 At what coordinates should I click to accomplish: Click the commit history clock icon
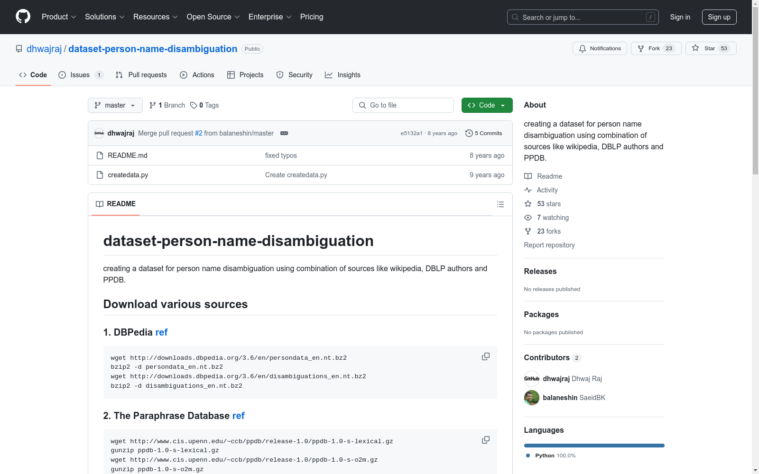click(x=469, y=133)
